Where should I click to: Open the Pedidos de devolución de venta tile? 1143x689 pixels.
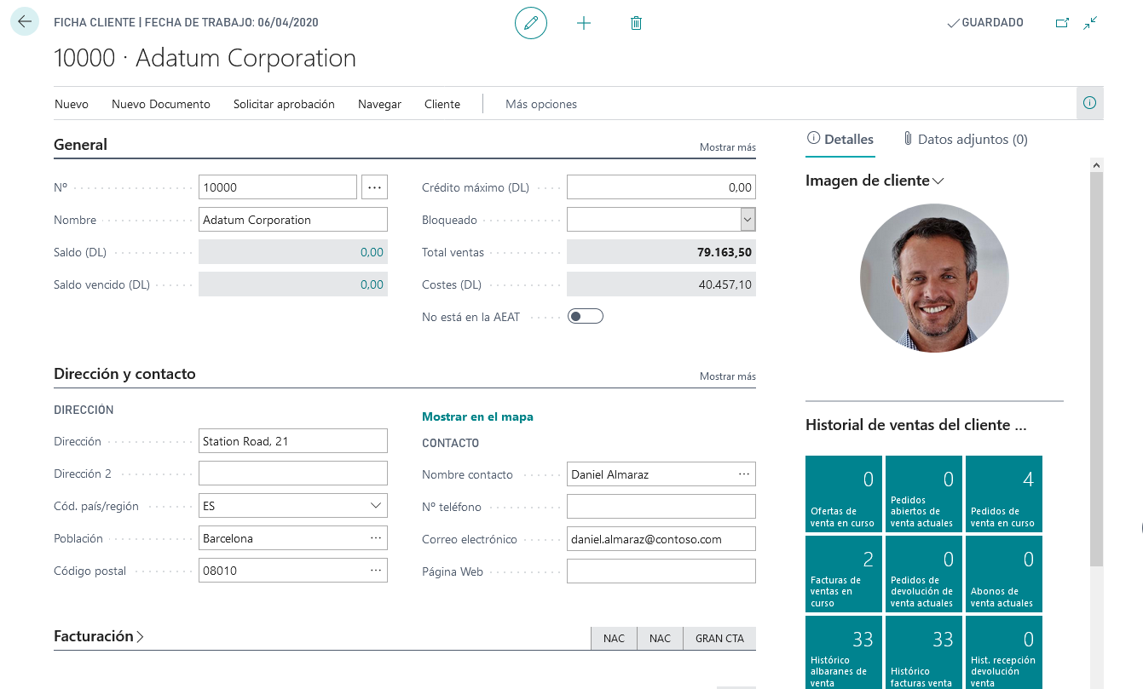click(x=924, y=573)
